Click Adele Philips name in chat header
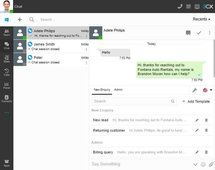The width and height of the screenshot is (215, 170). click(114, 30)
